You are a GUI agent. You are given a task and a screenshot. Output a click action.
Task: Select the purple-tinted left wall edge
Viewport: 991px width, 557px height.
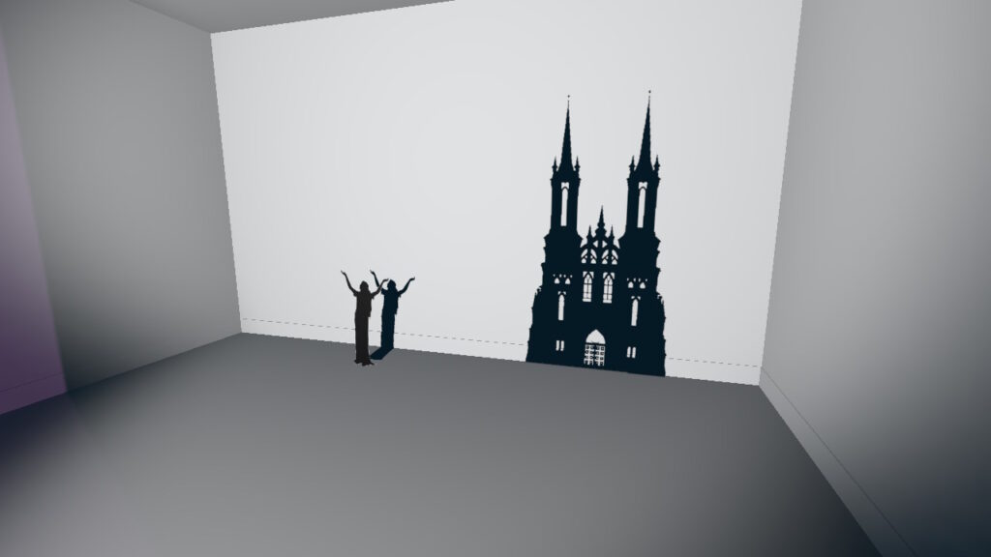pyautogui.click(x=24, y=290)
